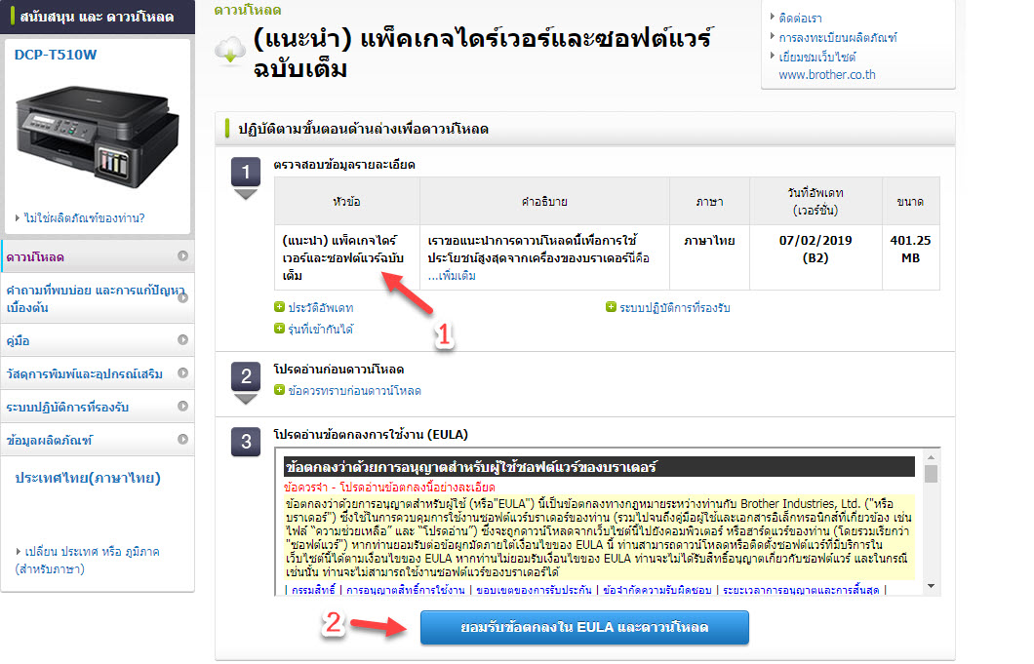Click the green download cloud icon beside the title

[229, 48]
